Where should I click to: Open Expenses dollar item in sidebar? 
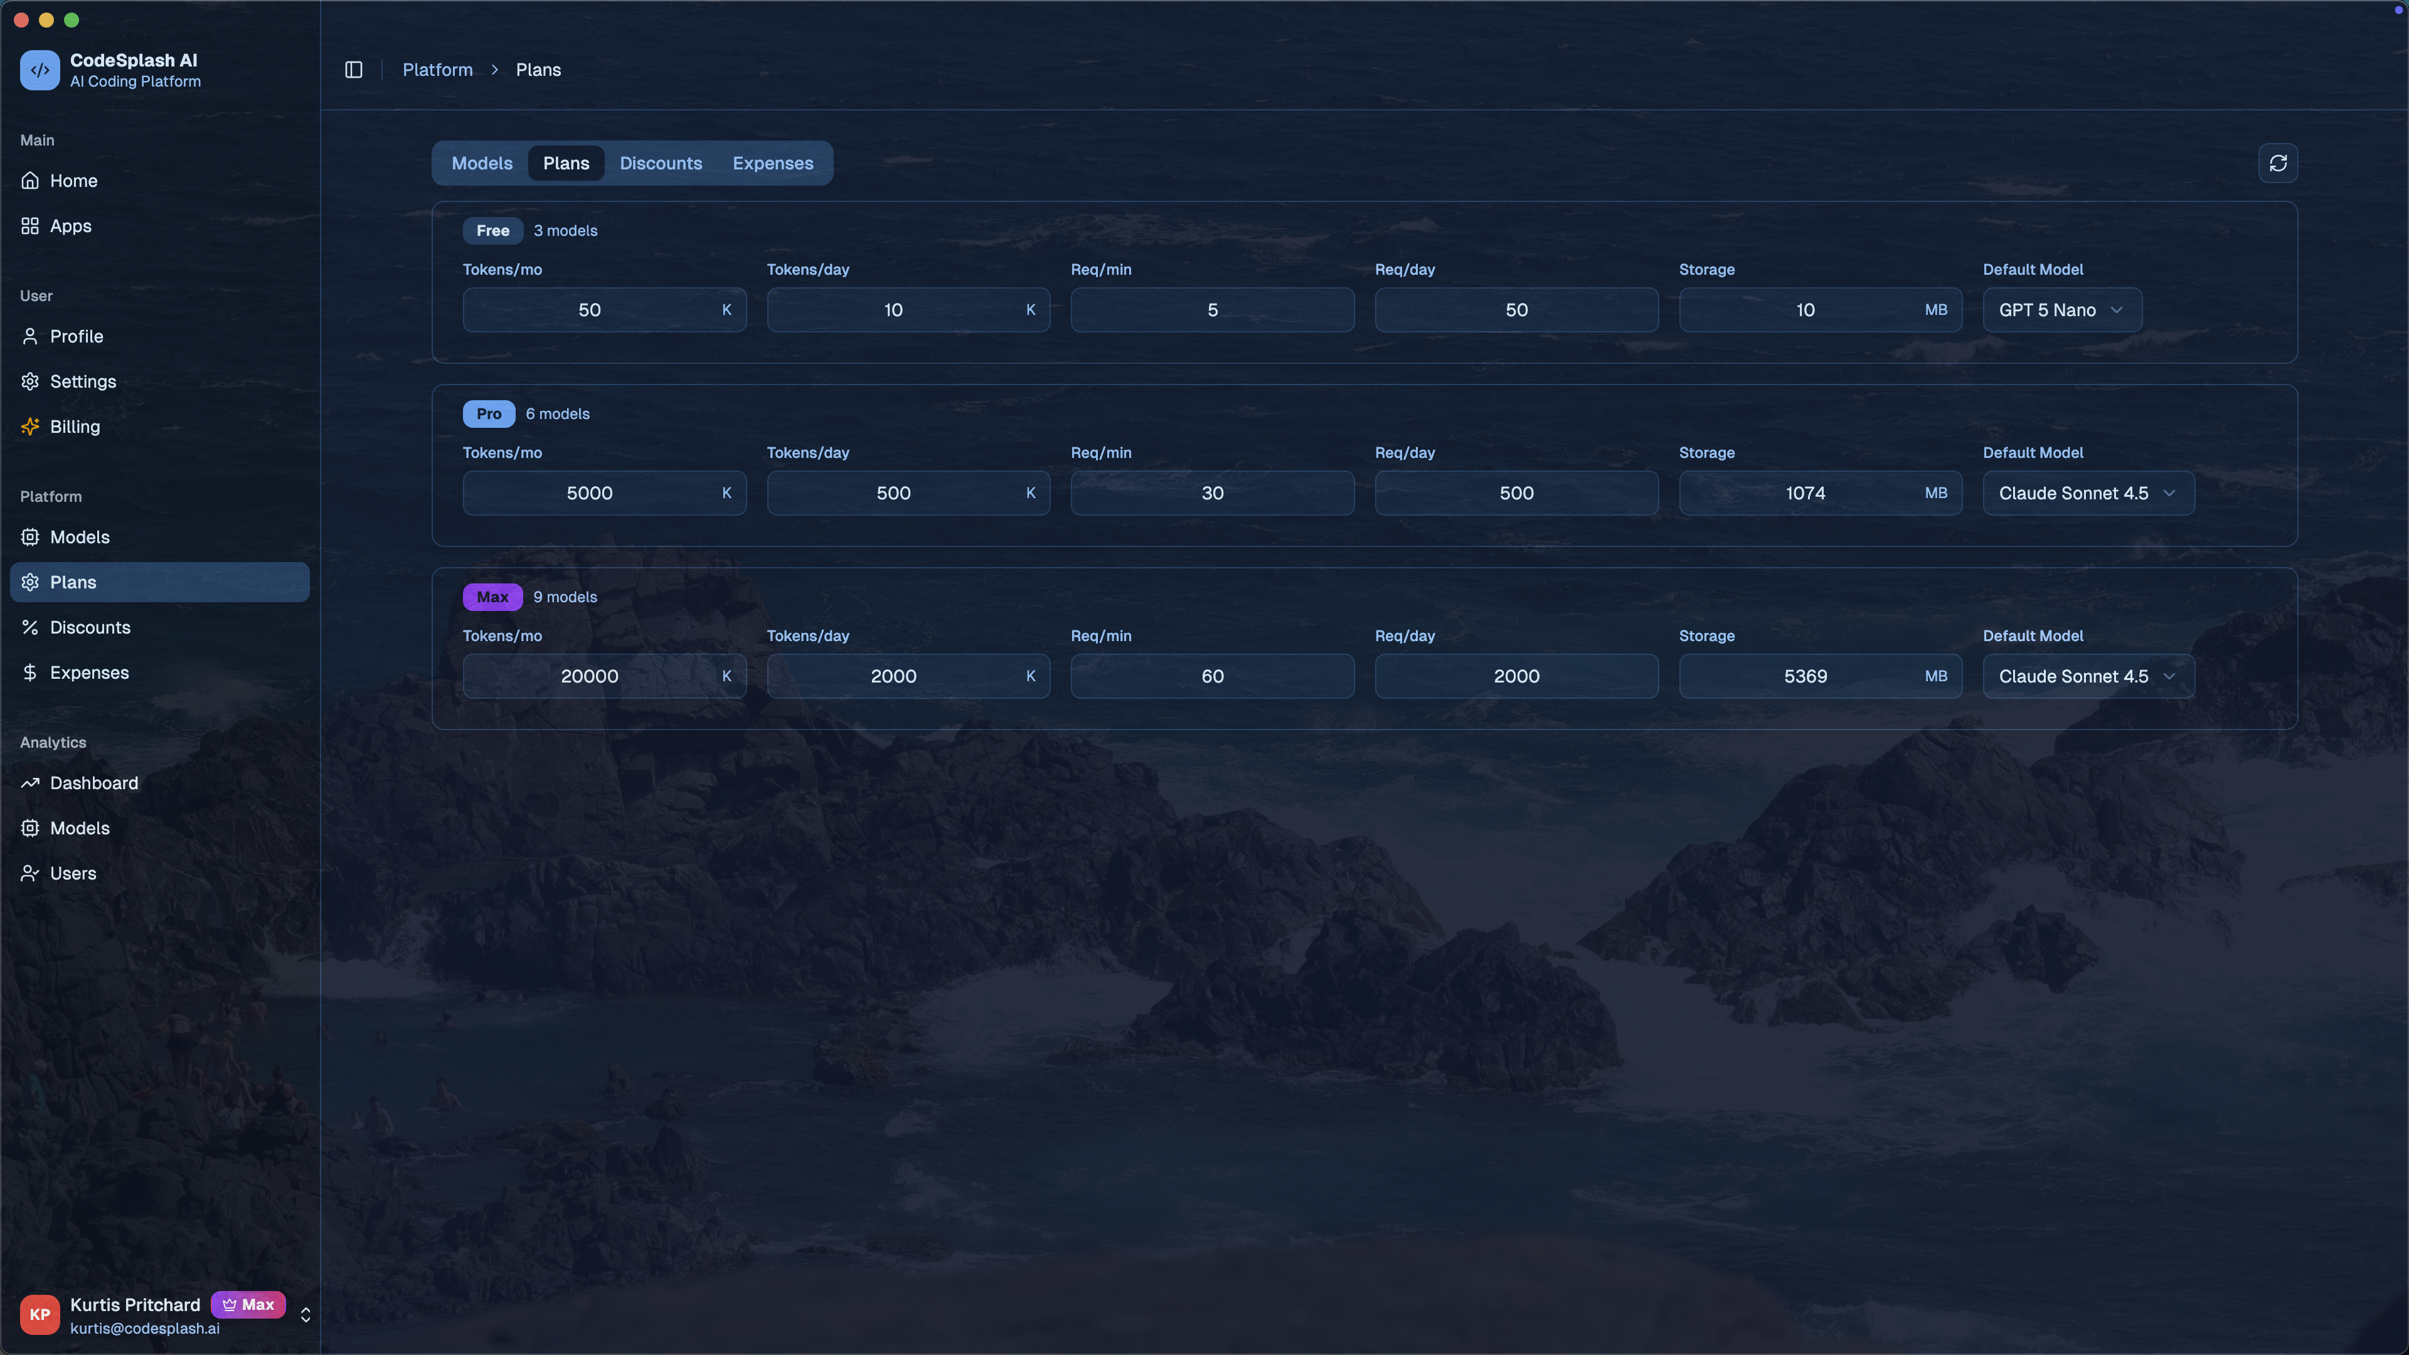click(89, 672)
